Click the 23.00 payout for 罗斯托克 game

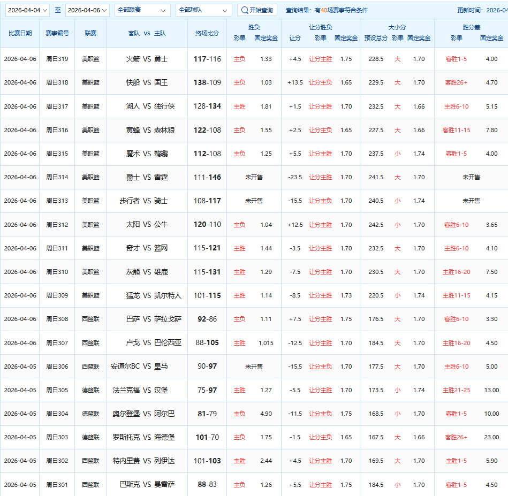pos(491,437)
